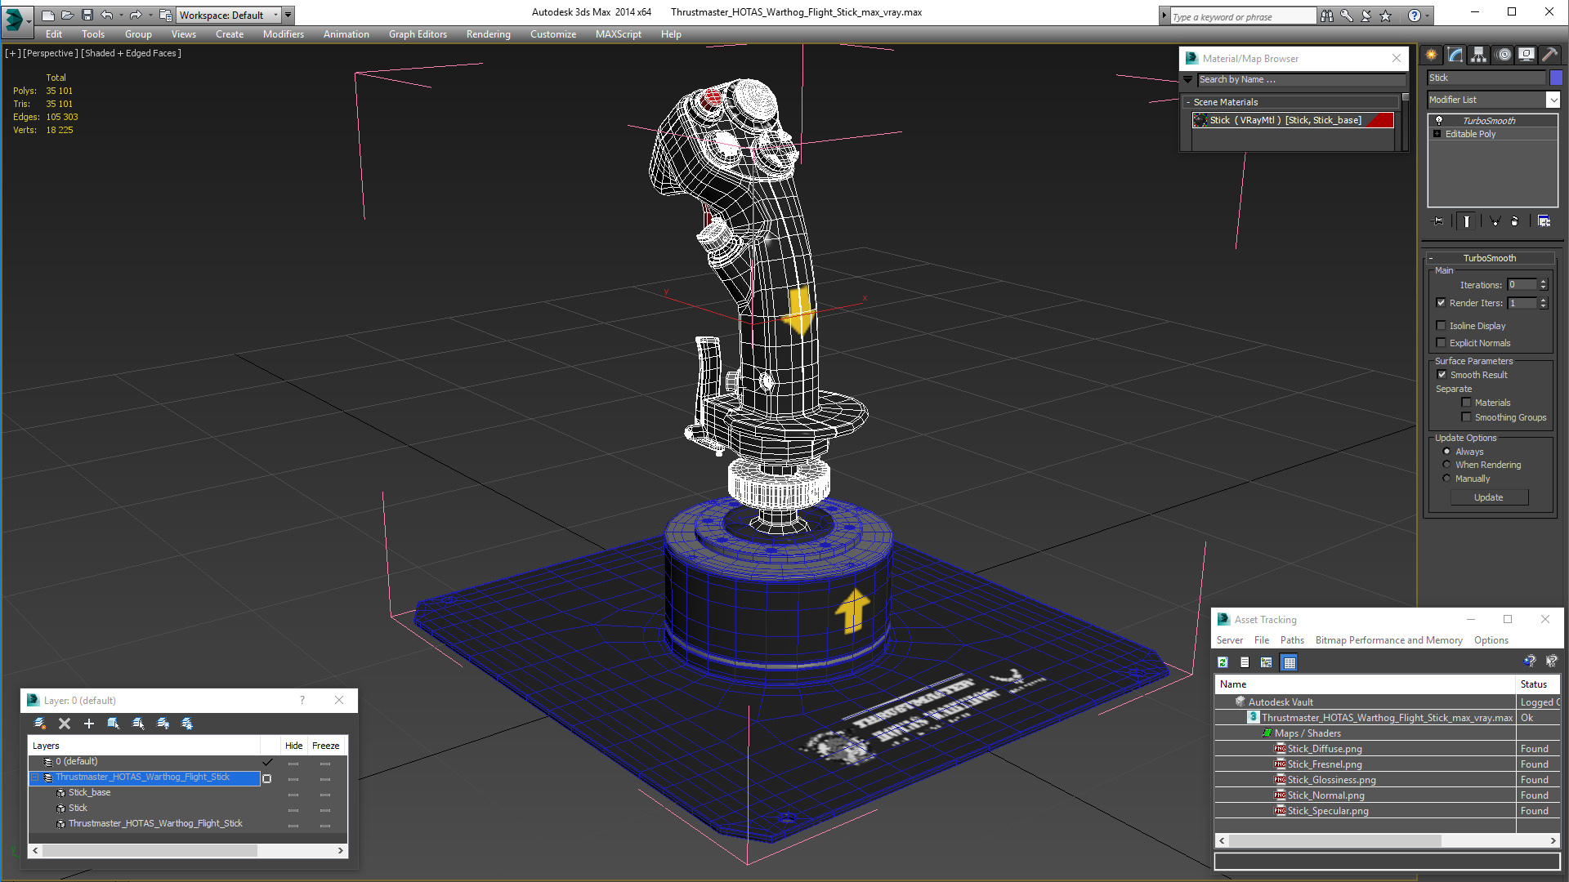This screenshot has height=882, width=1569.
Task: Uncheck the Smooth Result checkbox
Action: coord(1442,375)
